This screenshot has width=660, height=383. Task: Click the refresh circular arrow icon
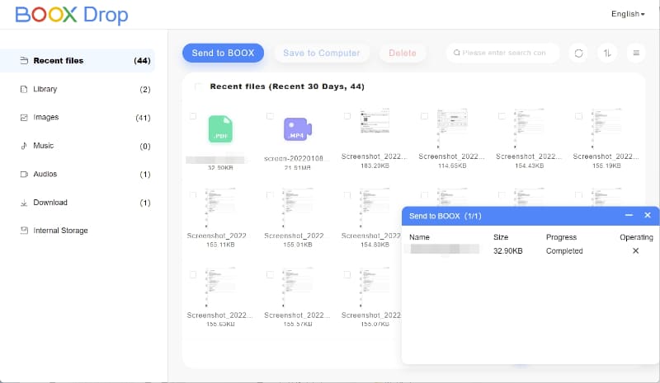579,53
